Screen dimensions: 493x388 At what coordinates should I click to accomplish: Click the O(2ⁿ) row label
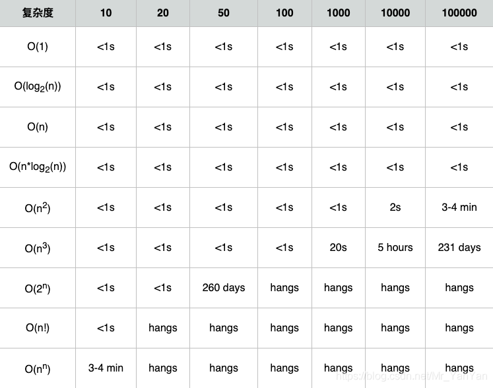[x=38, y=289]
